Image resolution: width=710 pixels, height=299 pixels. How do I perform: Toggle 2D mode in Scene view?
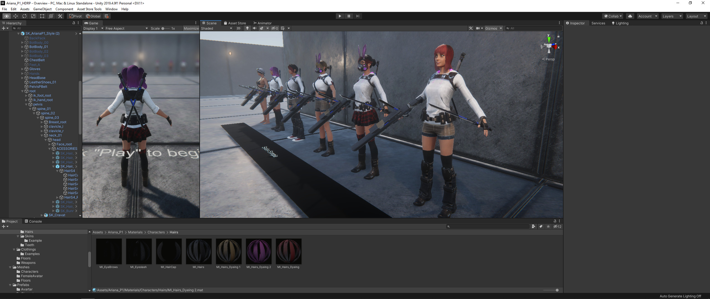[x=238, y=28]
